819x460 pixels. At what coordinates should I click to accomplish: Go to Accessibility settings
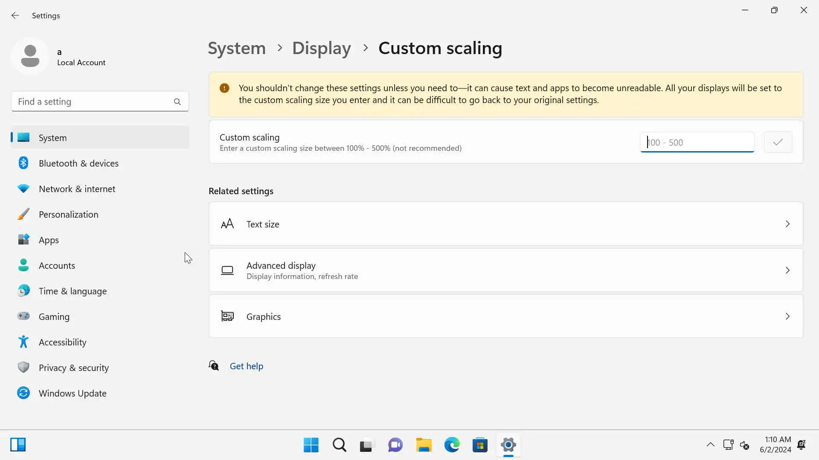tap(62, 342)
